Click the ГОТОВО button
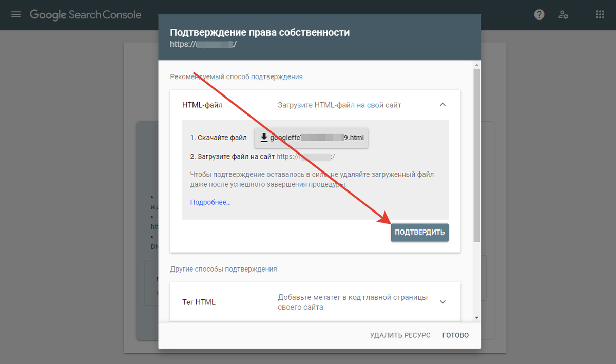This screenshot has height=364, width=616. (456, 335)
